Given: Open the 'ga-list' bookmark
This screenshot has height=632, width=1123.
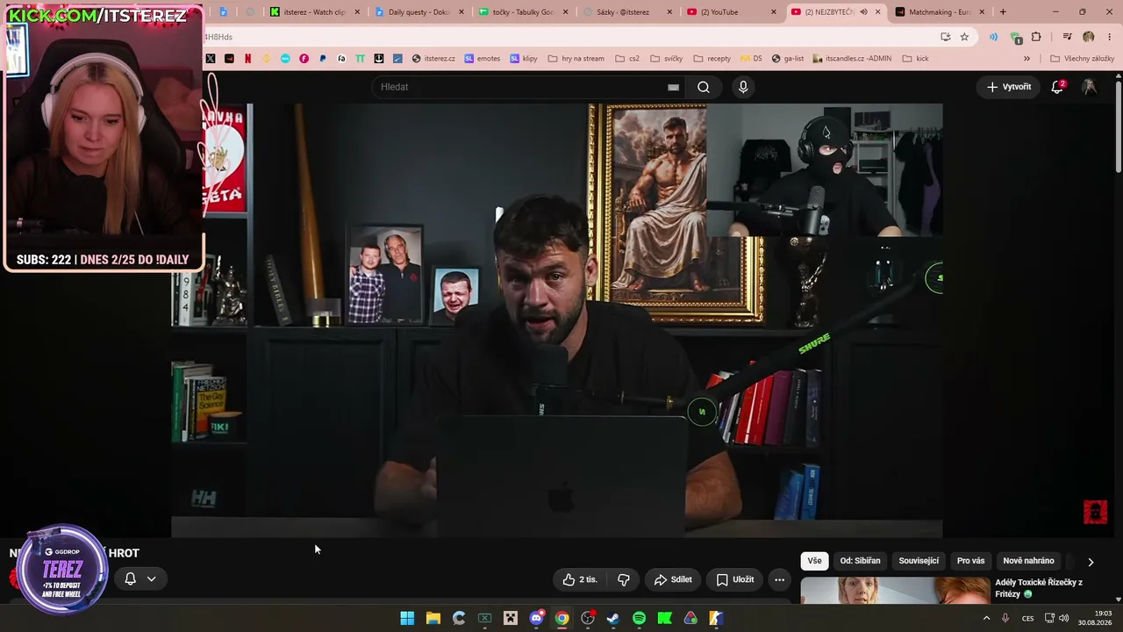Looking at the screenshot, I should 788,59.
